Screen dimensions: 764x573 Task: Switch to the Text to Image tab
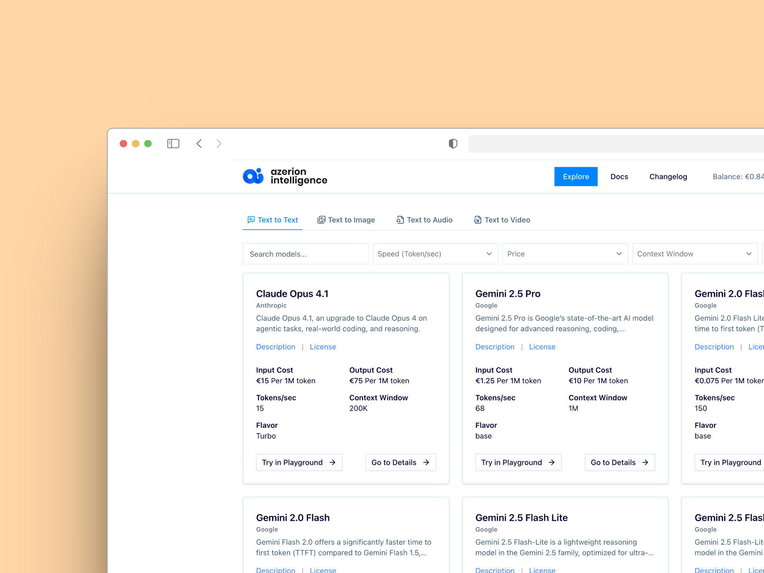(x=346, y=220)
